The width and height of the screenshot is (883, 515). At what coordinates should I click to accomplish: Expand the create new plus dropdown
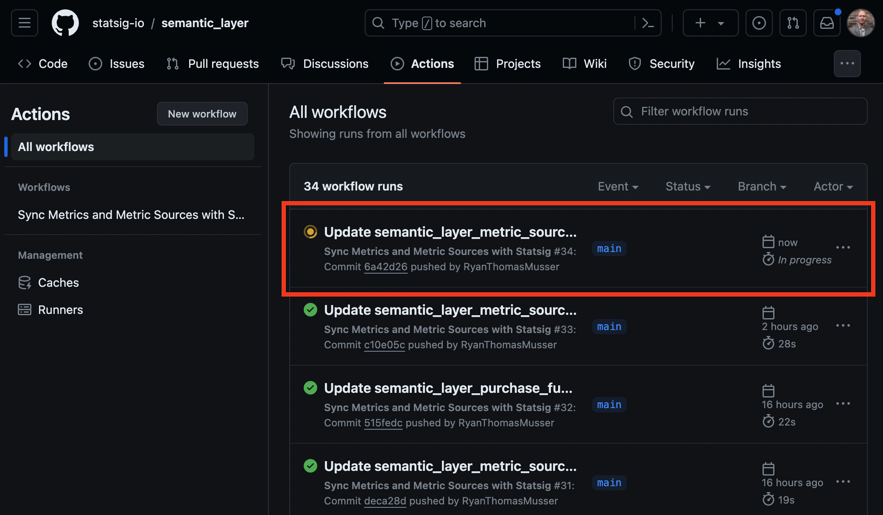coord(710,23)
